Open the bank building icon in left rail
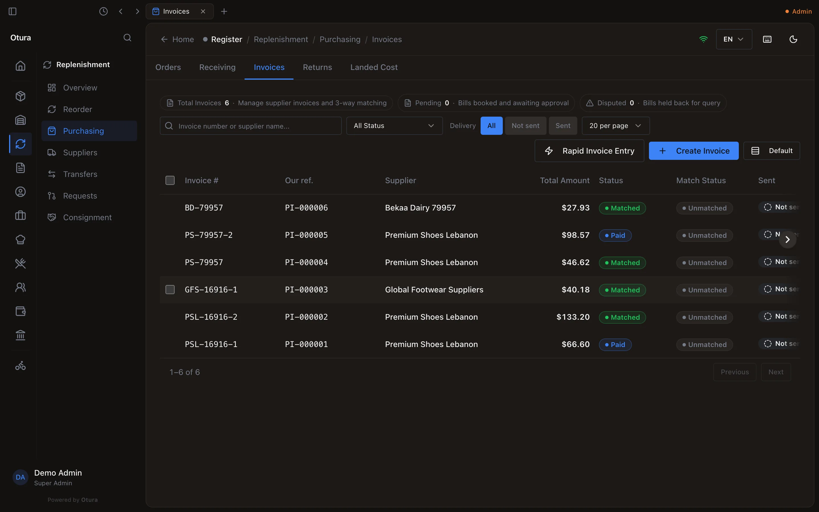The image size is (819, 512). 20,335
